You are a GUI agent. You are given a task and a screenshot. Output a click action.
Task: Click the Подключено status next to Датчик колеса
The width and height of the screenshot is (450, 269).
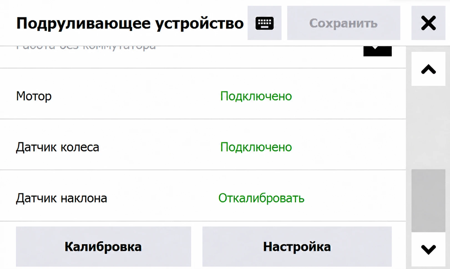pyautogui.click(x=256, y=147)
